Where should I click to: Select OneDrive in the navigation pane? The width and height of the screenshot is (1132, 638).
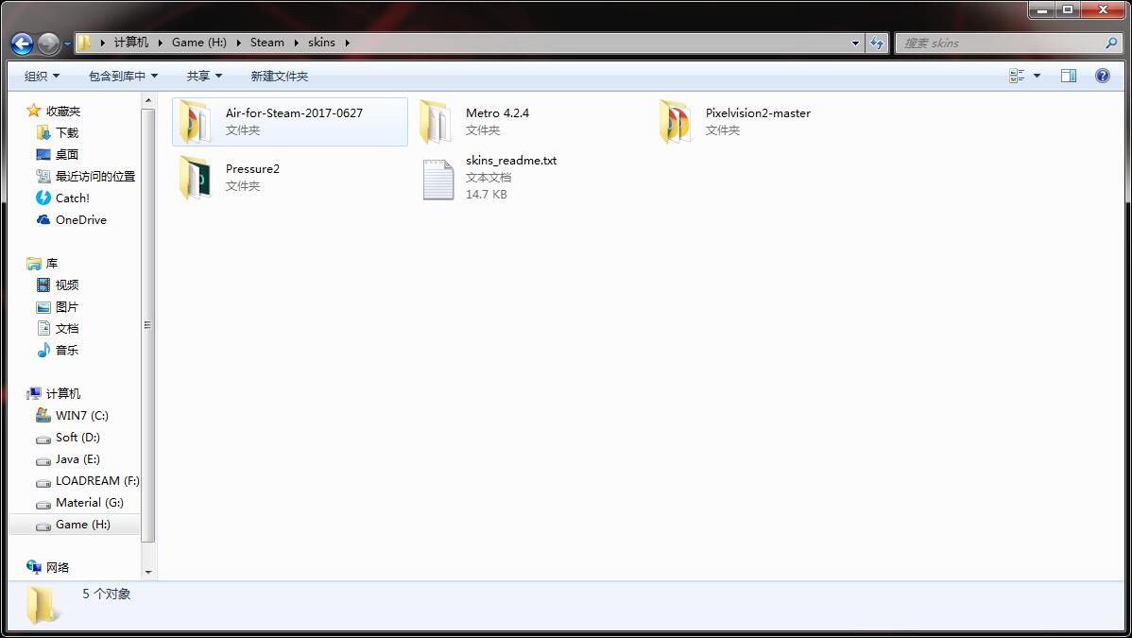(80, 219)
